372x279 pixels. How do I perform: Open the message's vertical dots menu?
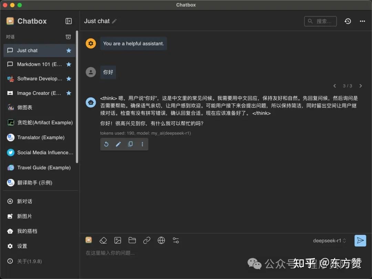tap(142, 144)
